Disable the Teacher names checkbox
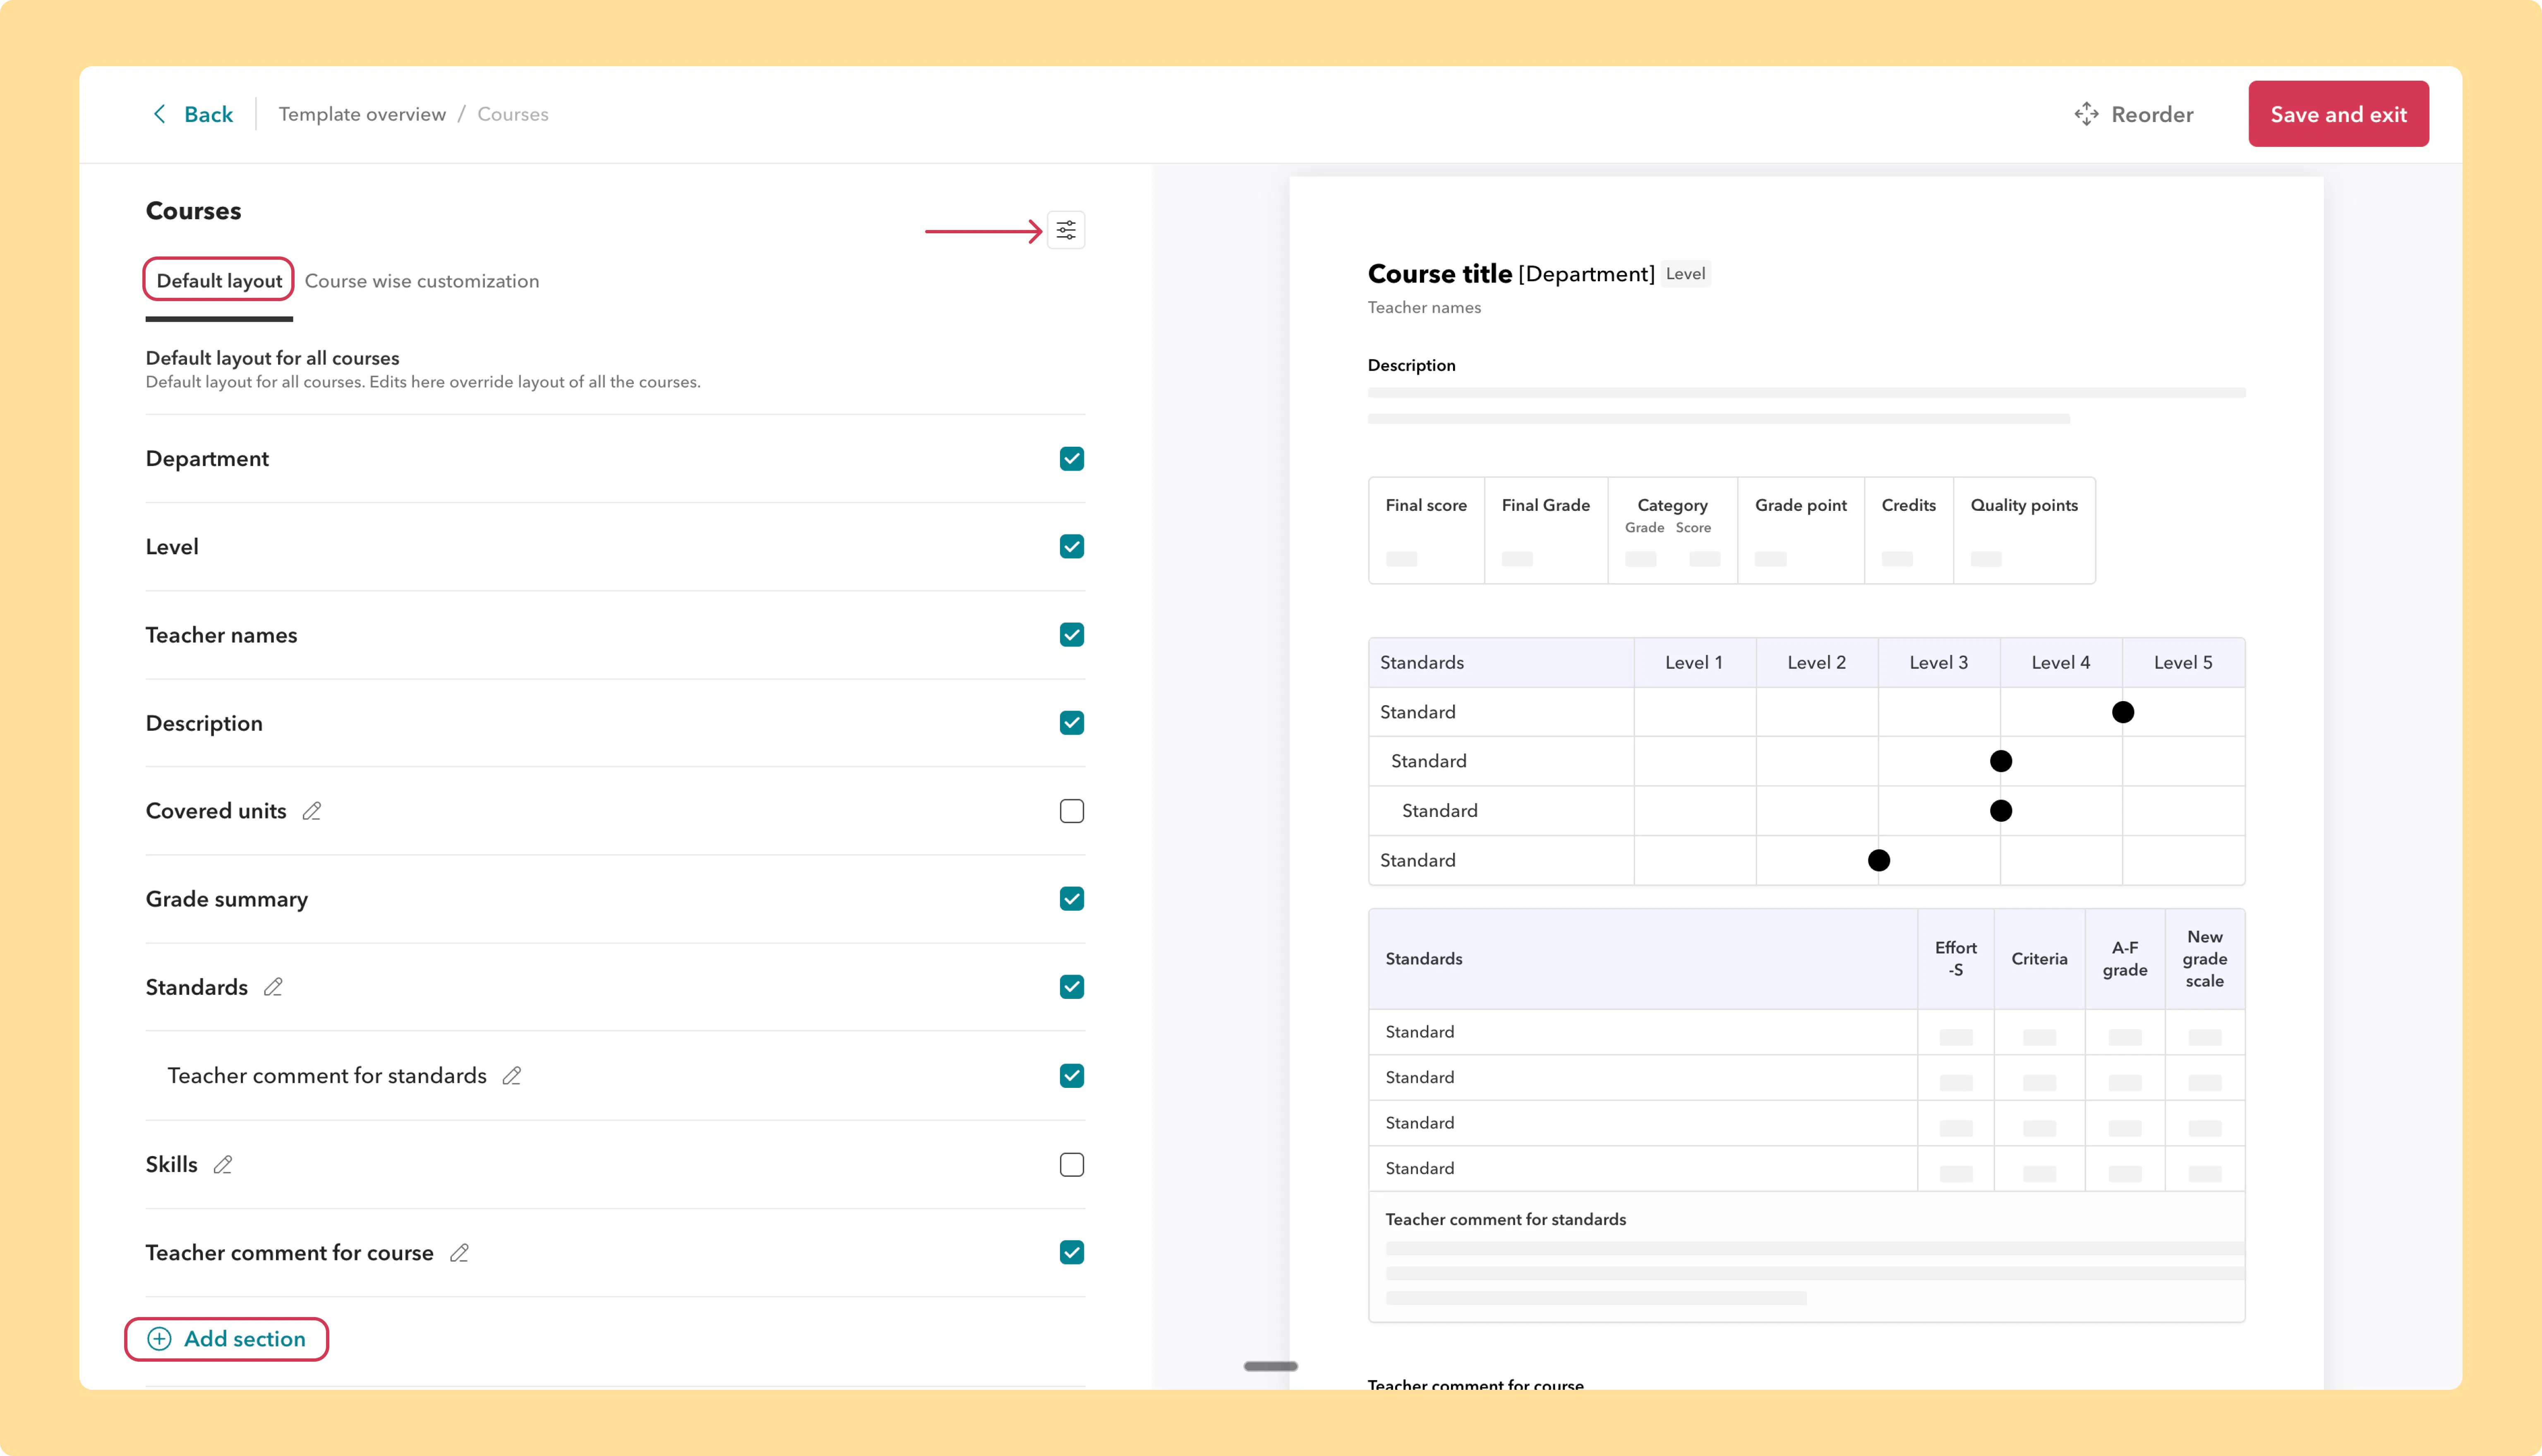2542x1456 pixels. (1072, 635)
